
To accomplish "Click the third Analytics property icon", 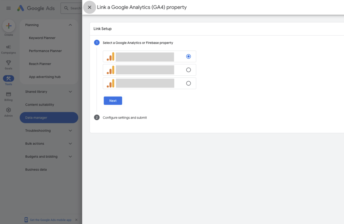I will [111, 83].
